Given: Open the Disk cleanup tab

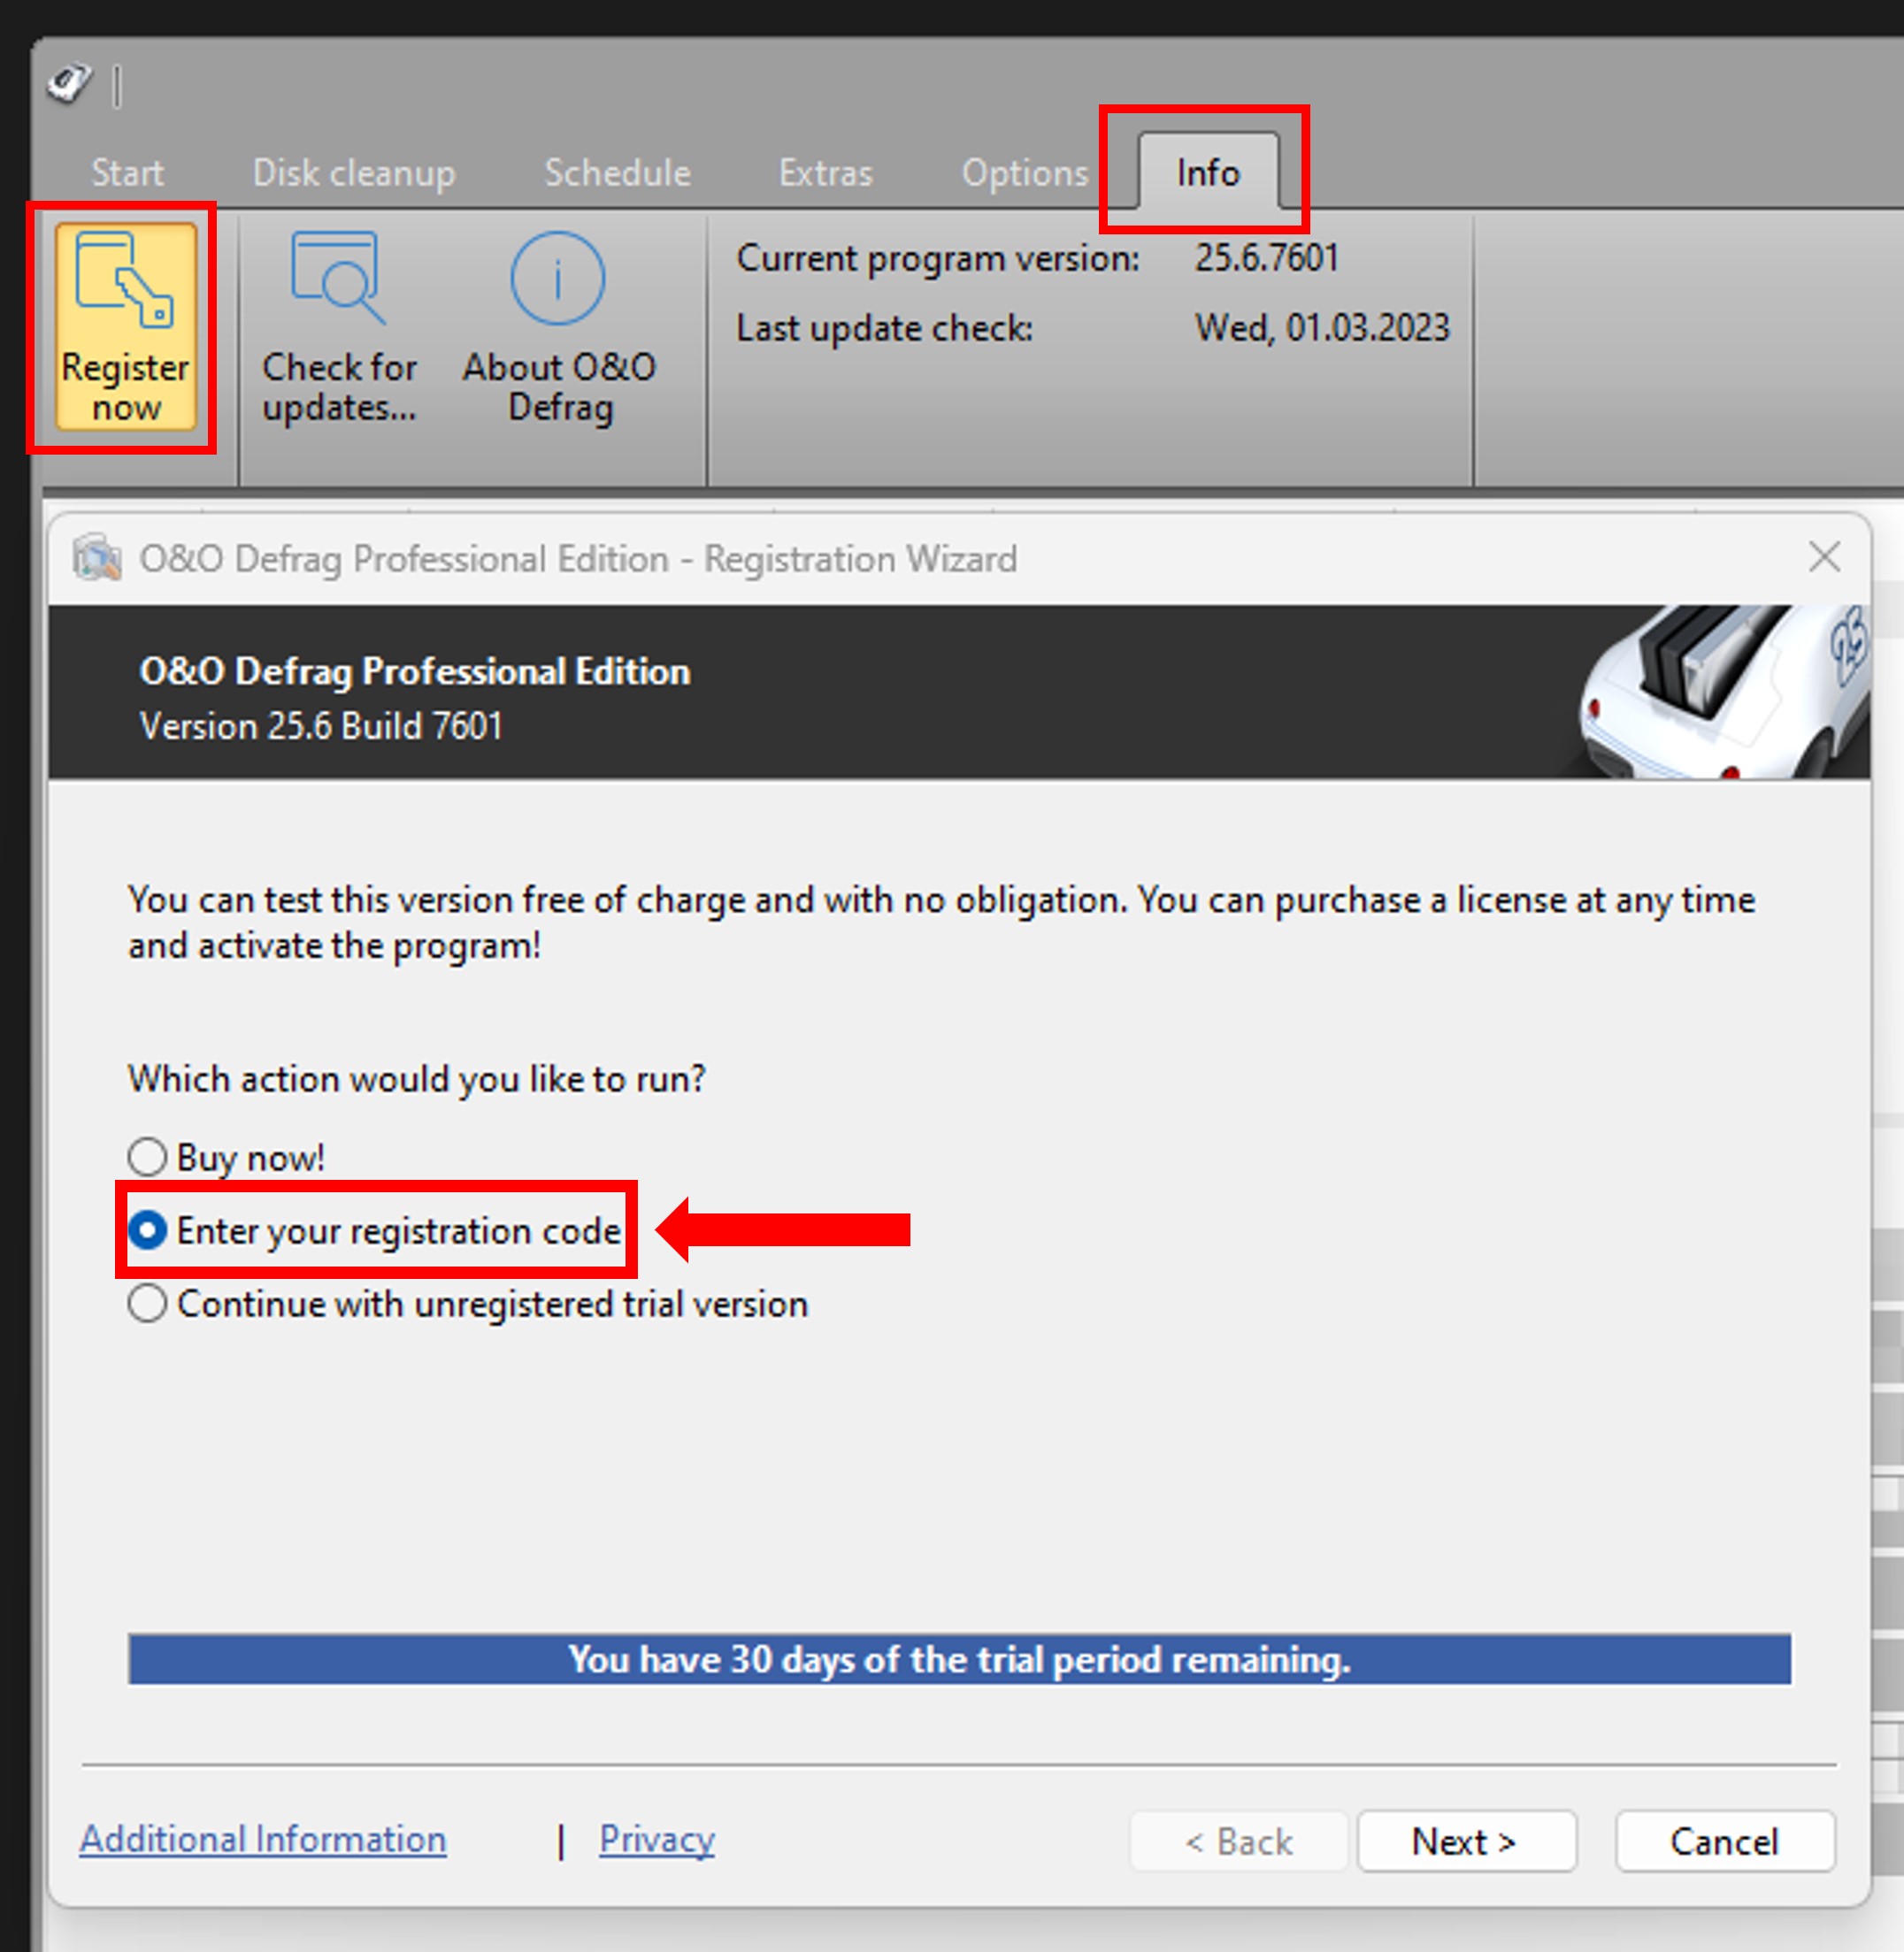Looking at the screenshot, I should 355,172.
